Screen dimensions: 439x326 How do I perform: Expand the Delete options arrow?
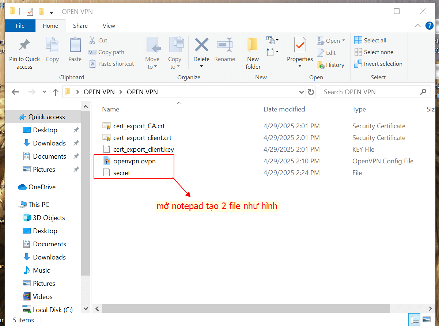point(201,66)
